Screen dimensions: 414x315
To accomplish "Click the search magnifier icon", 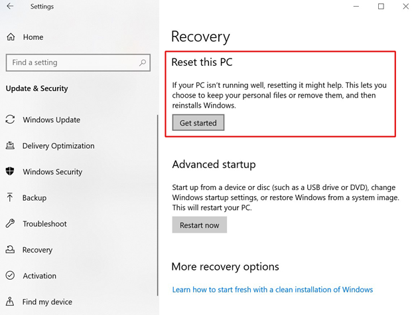I will coord(143,62).
